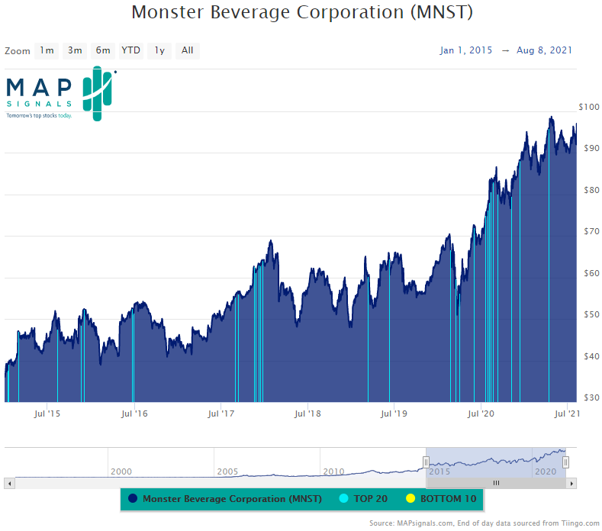Select the 3m zoom range
602x531 pixels.
[x=75, y=50]
